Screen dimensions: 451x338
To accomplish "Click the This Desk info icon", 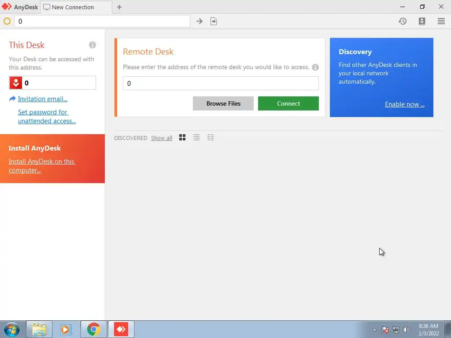I will [x=92, y=45].
